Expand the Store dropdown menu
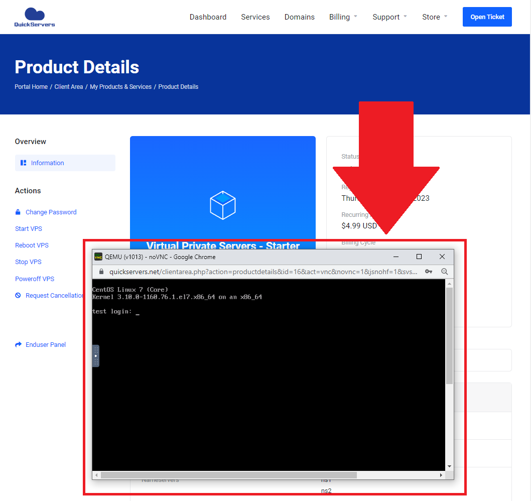This screenshot has width=531, height=501. (435, 17)
